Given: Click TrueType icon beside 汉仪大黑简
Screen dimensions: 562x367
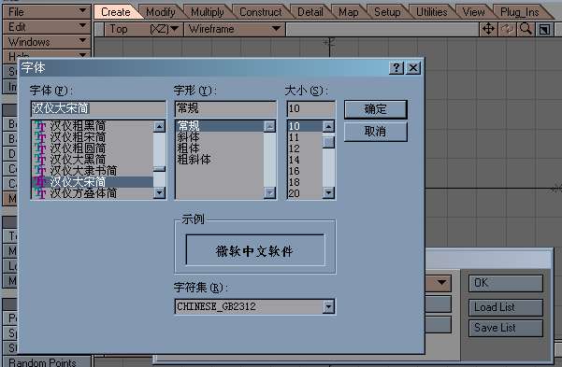Looking at the screenshot, I should [40, 160].
